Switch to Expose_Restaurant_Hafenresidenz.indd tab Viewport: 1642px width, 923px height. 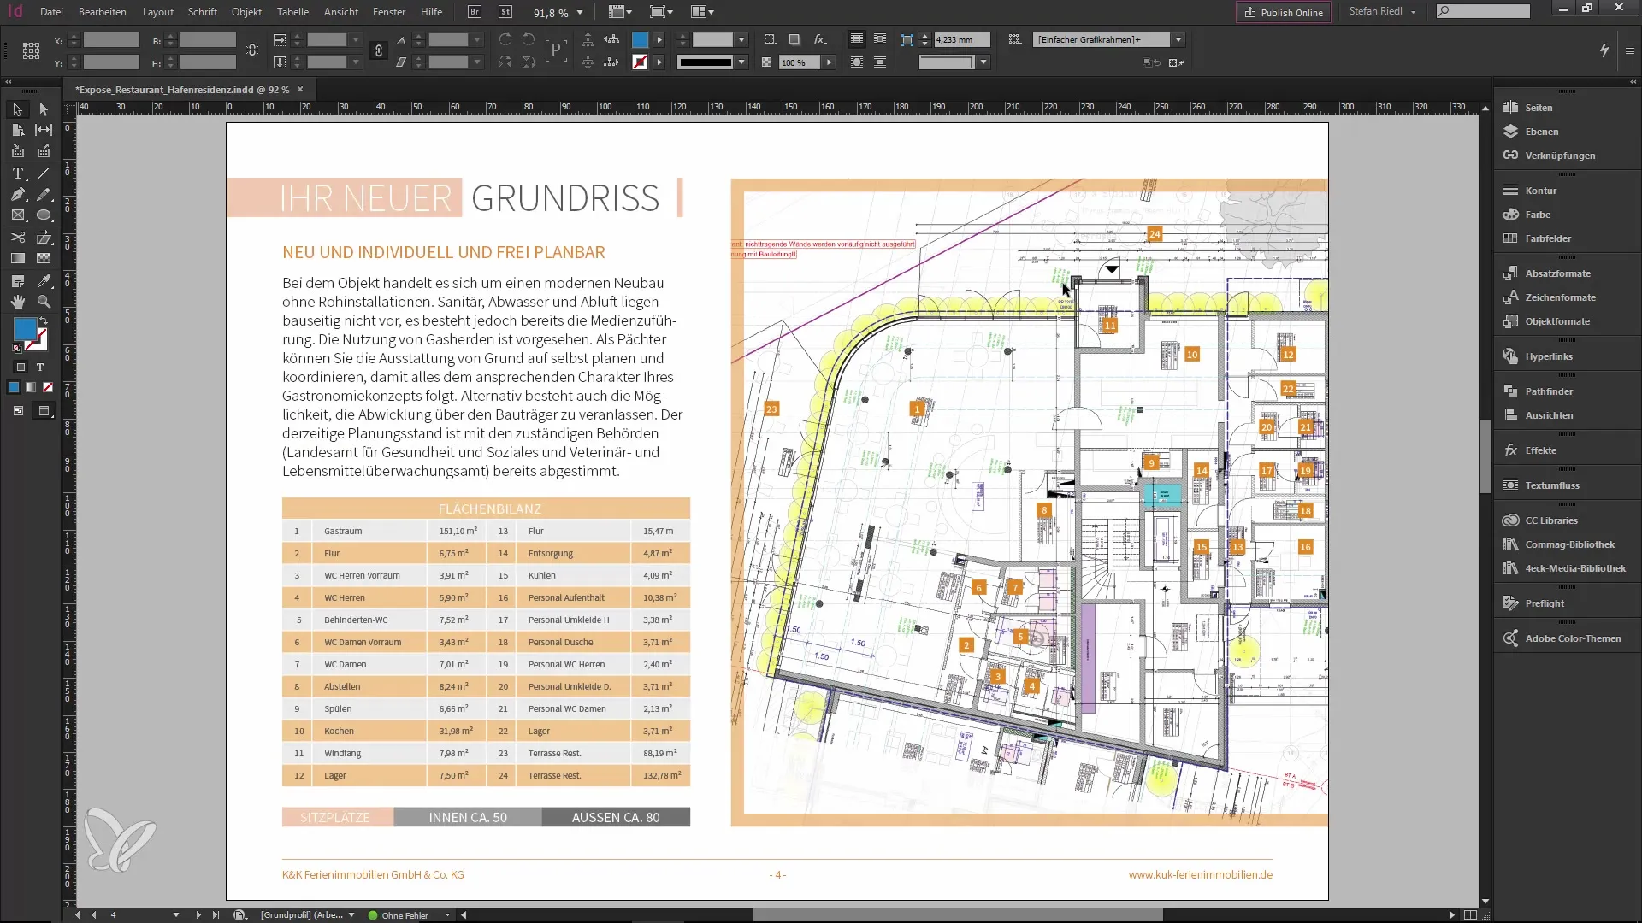point(181,90)
